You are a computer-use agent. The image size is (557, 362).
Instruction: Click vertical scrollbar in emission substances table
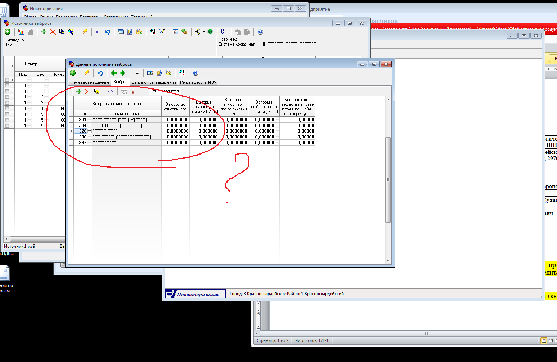click(x=388, y=180)
